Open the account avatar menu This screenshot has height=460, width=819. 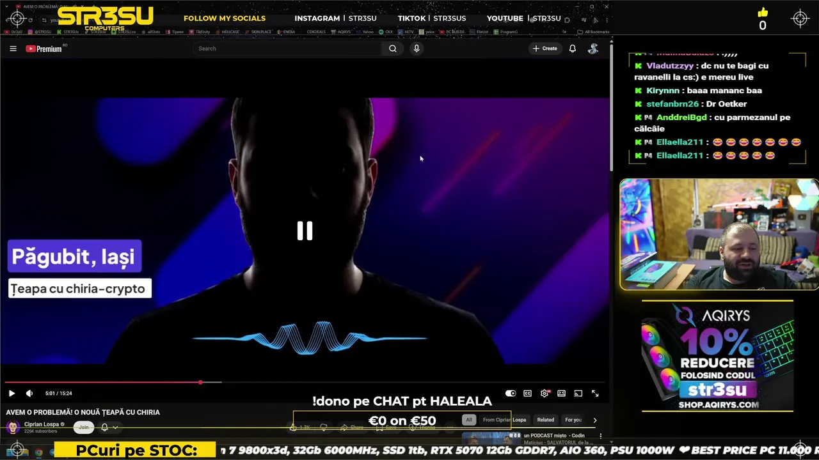pos(593,49)
